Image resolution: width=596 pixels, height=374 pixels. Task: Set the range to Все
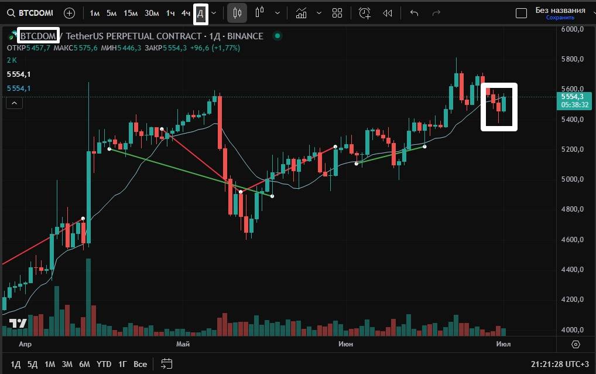(140, 364)
